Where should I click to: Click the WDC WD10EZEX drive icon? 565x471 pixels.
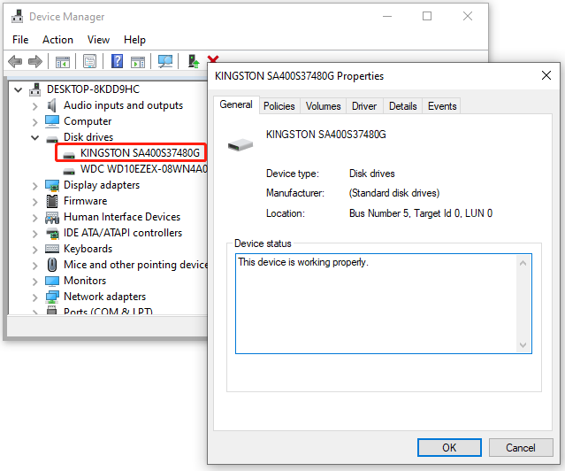[69, 171]
